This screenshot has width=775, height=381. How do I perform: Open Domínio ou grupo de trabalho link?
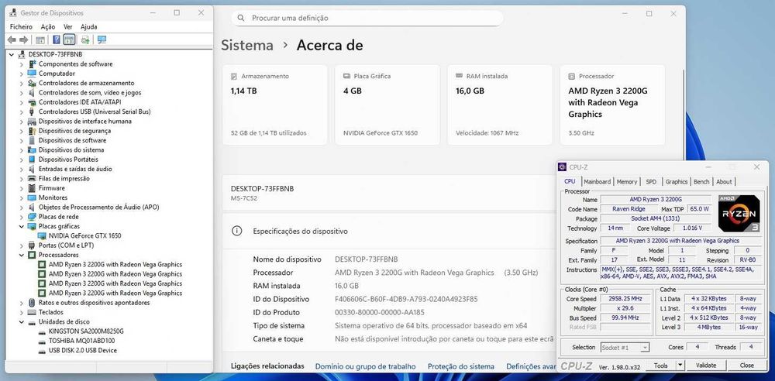[x=365, y=366]
